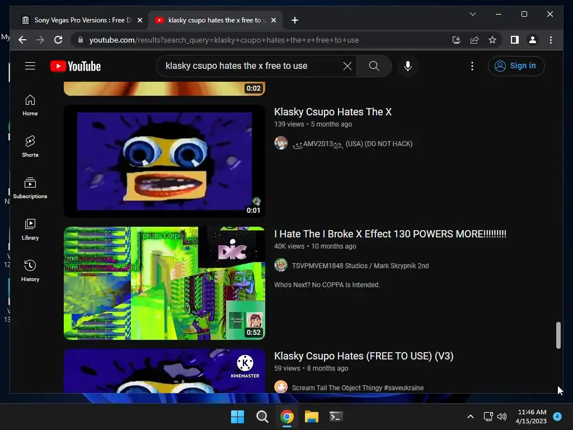Open the clock showing 11:46 AM 4/15/2023
Image resolution: width=573 pixels, height=430 pixels.
coord(532,417)
